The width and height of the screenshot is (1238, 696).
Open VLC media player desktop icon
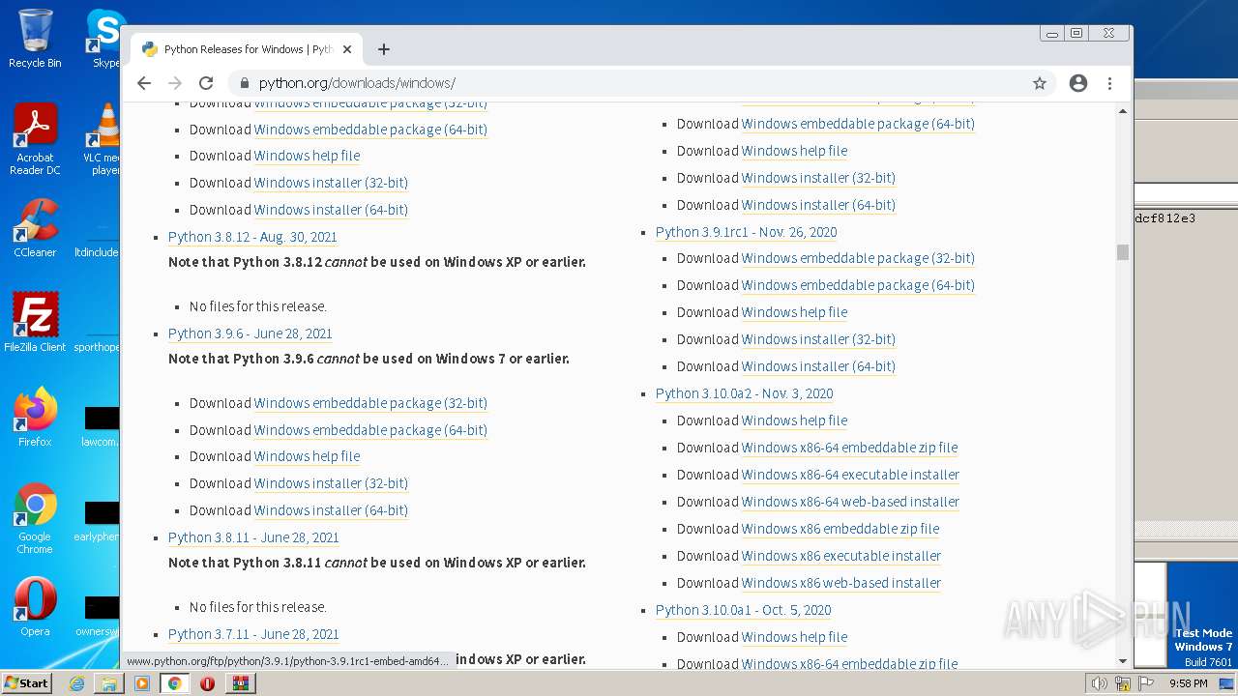pos(103,140)
